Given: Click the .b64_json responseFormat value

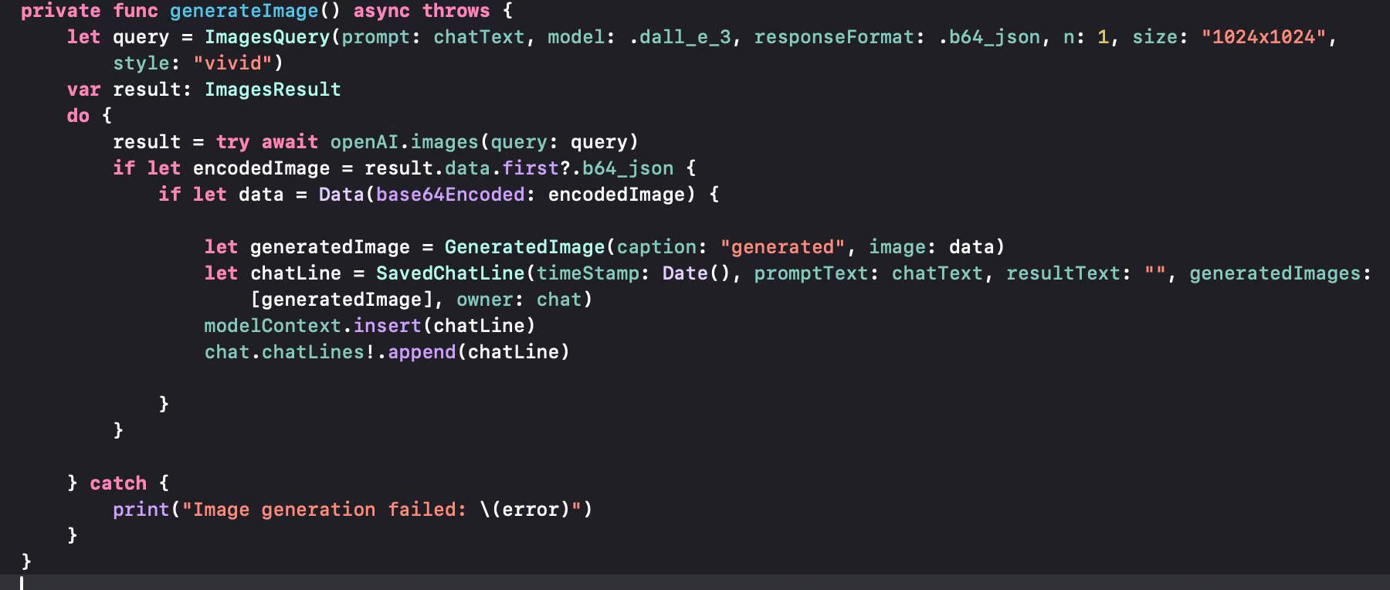Looking at the screenshot, I should pos(989,37).
